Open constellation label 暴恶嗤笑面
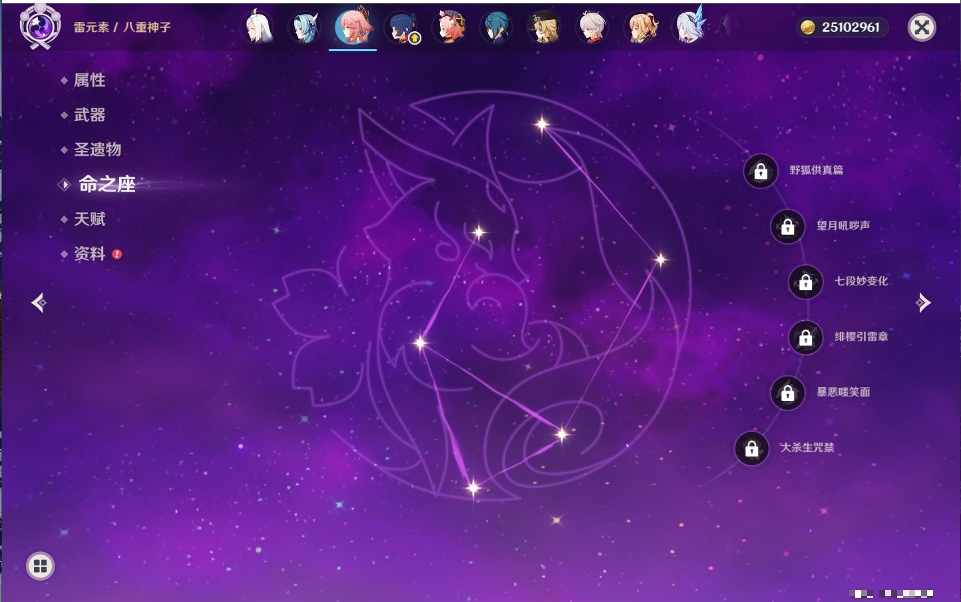Viewport: 961px width, 602px height. coord(843,392)
